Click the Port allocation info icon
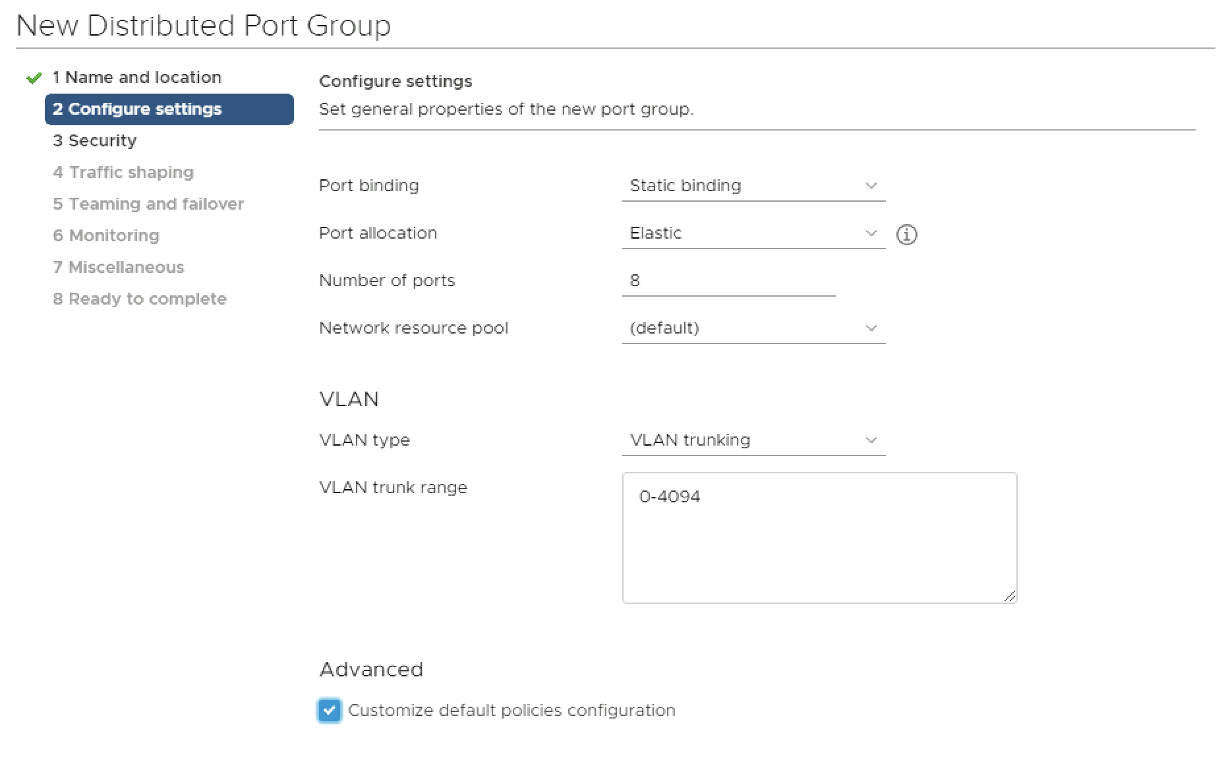The width and height of the screenshot is (1222, 770). click(906, 234)
